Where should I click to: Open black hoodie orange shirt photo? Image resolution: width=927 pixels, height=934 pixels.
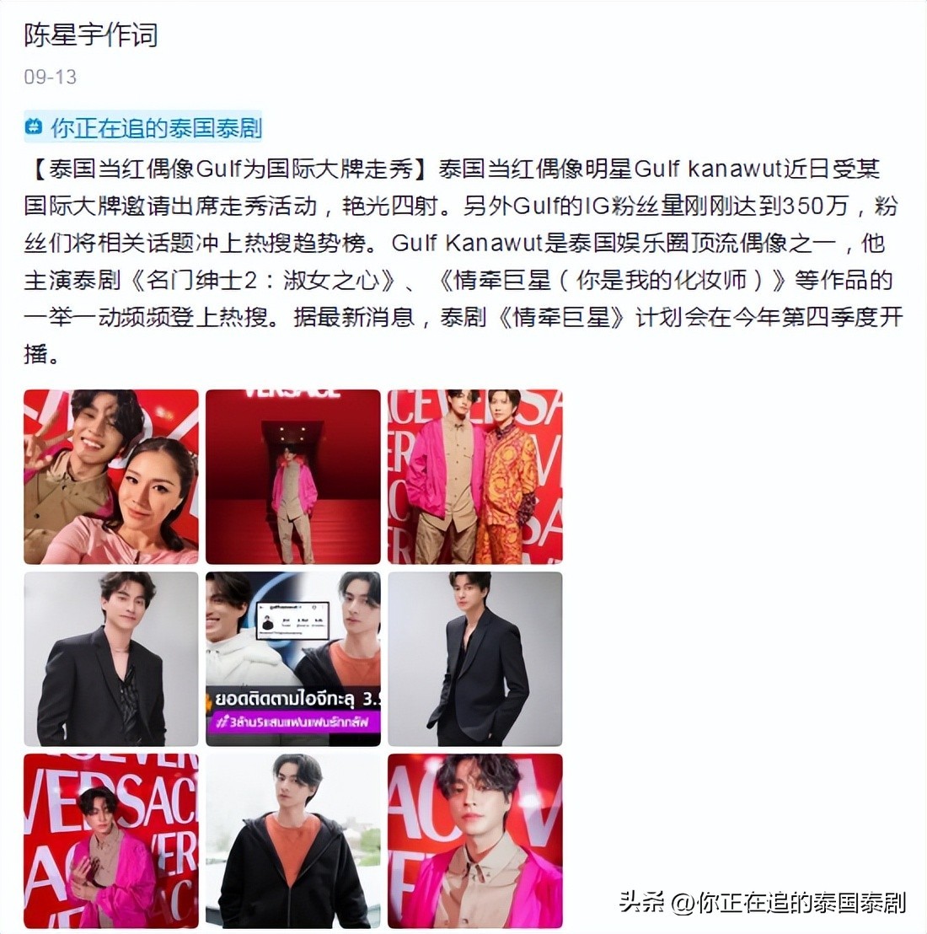click(293, 840)
